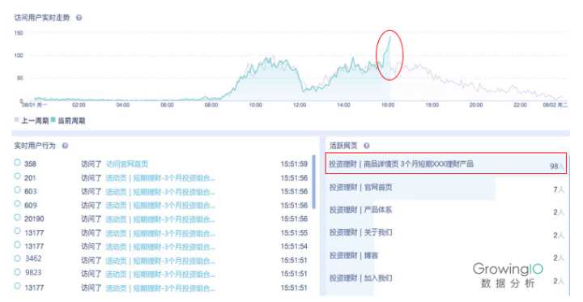Viewport: 583px width, 302px height.
Task: Select user circle icon for user 201
Action: click(x=17, y=177)
